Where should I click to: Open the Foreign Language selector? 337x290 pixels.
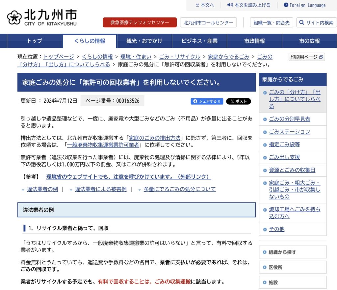tap(305, 5)
